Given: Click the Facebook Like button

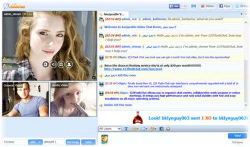Looking at the screenshot, I should click(x=174, y=6).
